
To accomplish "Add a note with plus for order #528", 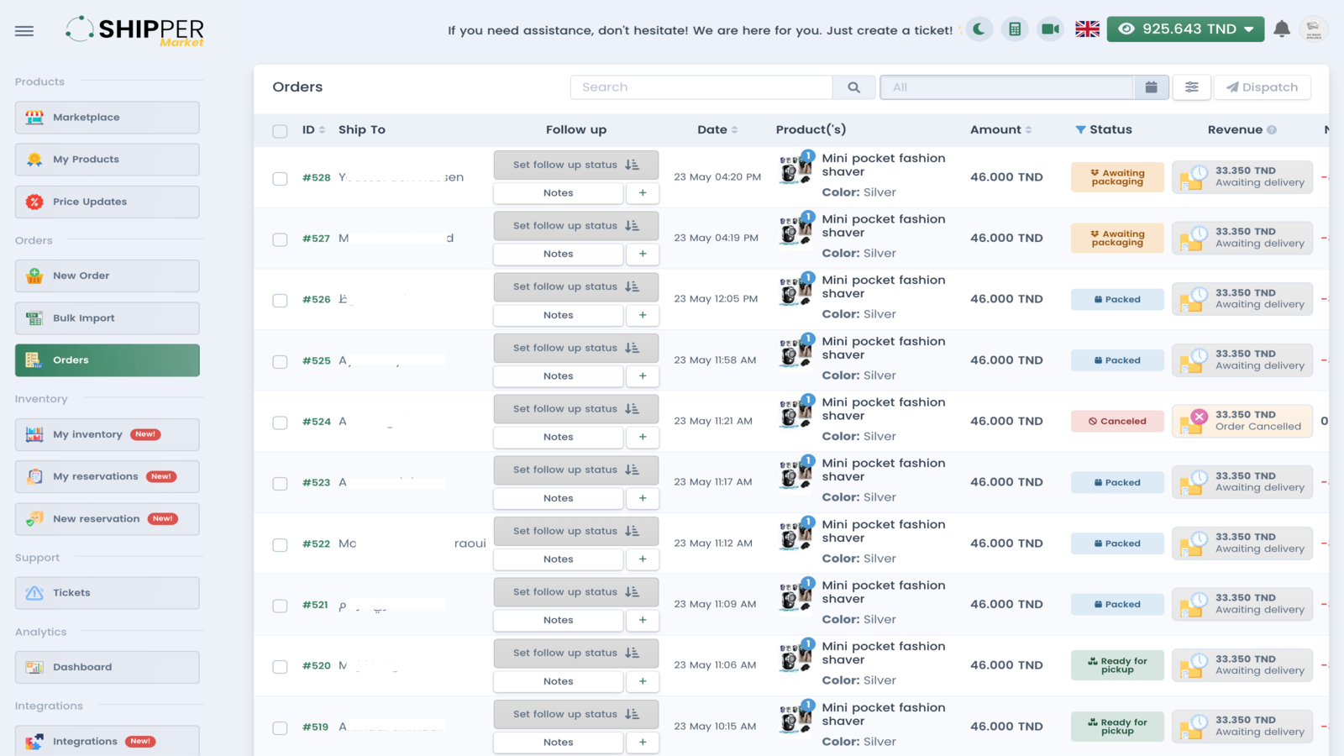I will (x=643, y=193).
